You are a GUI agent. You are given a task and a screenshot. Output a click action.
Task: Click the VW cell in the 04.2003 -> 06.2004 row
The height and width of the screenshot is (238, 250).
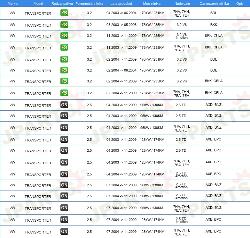(12, 13)
